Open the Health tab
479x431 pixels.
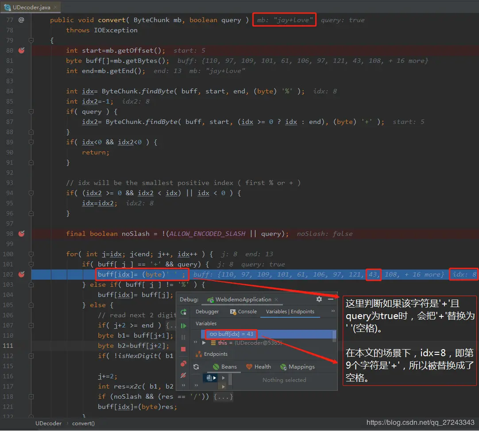tap(259, 367)
